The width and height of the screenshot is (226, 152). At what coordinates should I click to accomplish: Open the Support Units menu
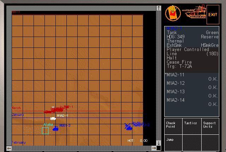click(210, 125)
